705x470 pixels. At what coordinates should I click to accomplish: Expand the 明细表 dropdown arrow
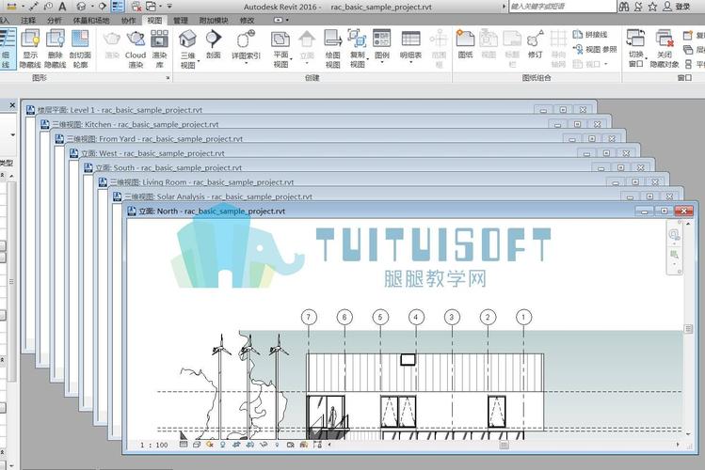point(410,63)
